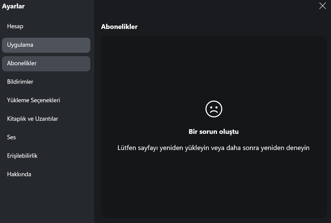Click the Ayarlar heading

coord(13,6)
